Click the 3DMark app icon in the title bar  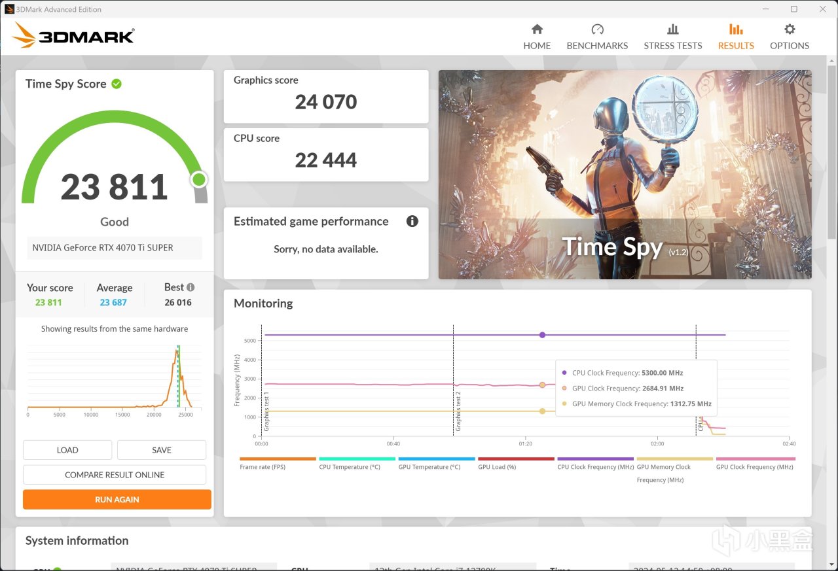point(9,9)
